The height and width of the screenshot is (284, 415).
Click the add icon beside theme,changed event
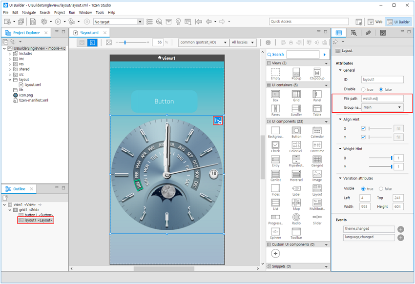pos(400,229)
